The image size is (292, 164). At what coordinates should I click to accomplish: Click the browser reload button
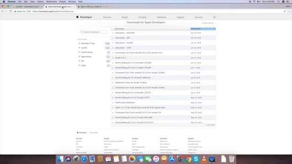(10, 11)
